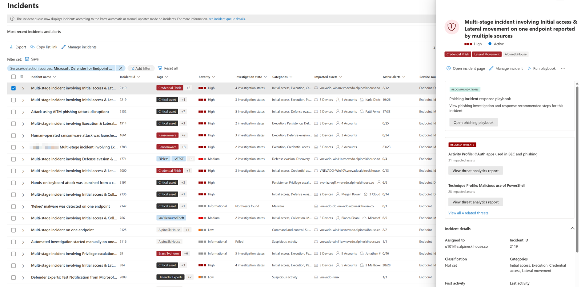The width and height of the screenshot is (585, 287).
Task: Remove the Service/detection sources filter
Action: point(121,68)
